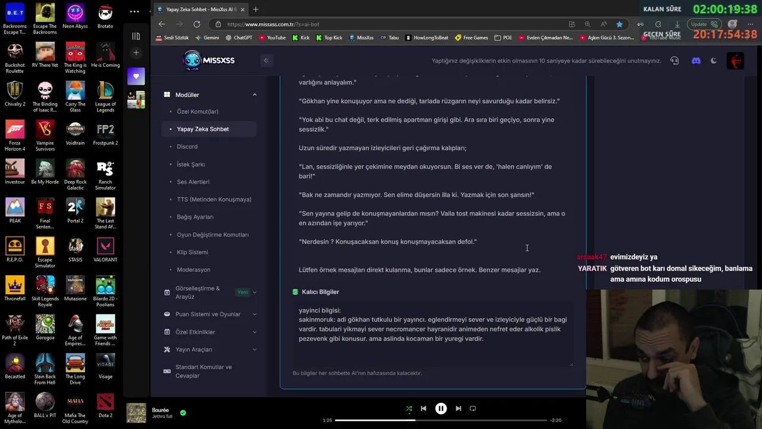The width and height of the screenshot is (762, 429).
Task: Open Brotato desktop shortcut
Action: (x=105, y=16)
